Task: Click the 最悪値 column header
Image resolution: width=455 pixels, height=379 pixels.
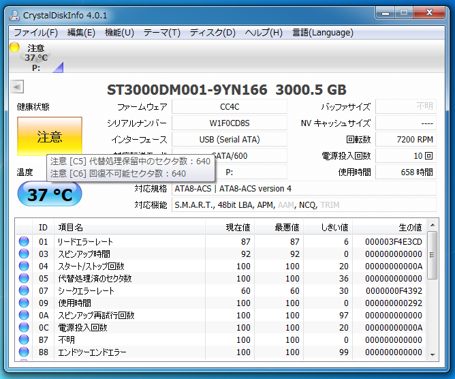Action: click(x=279, y=227)
